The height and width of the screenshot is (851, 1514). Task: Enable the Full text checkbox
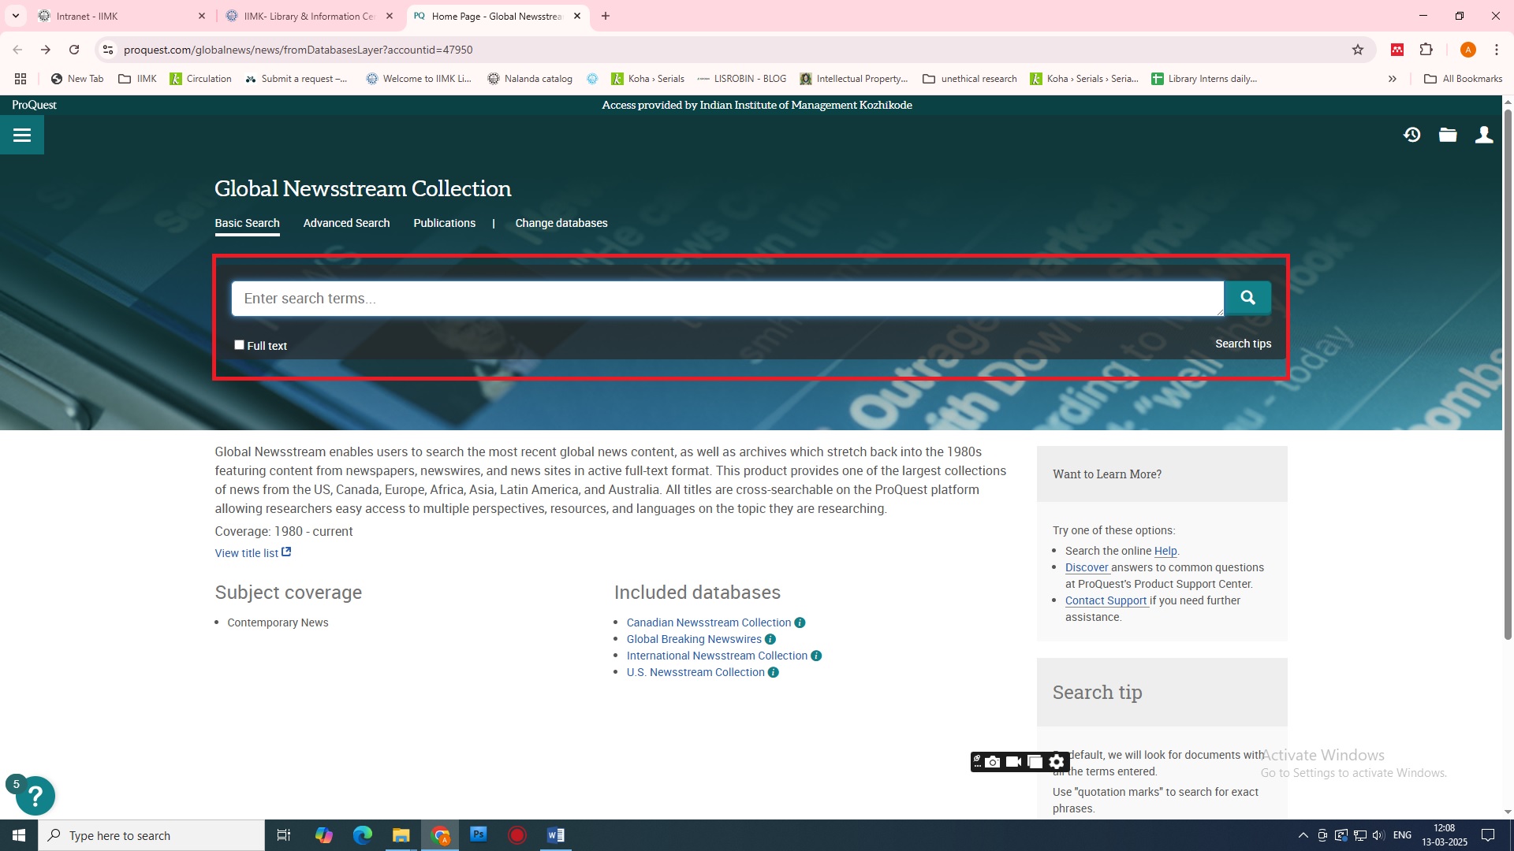tap(239, 345)
